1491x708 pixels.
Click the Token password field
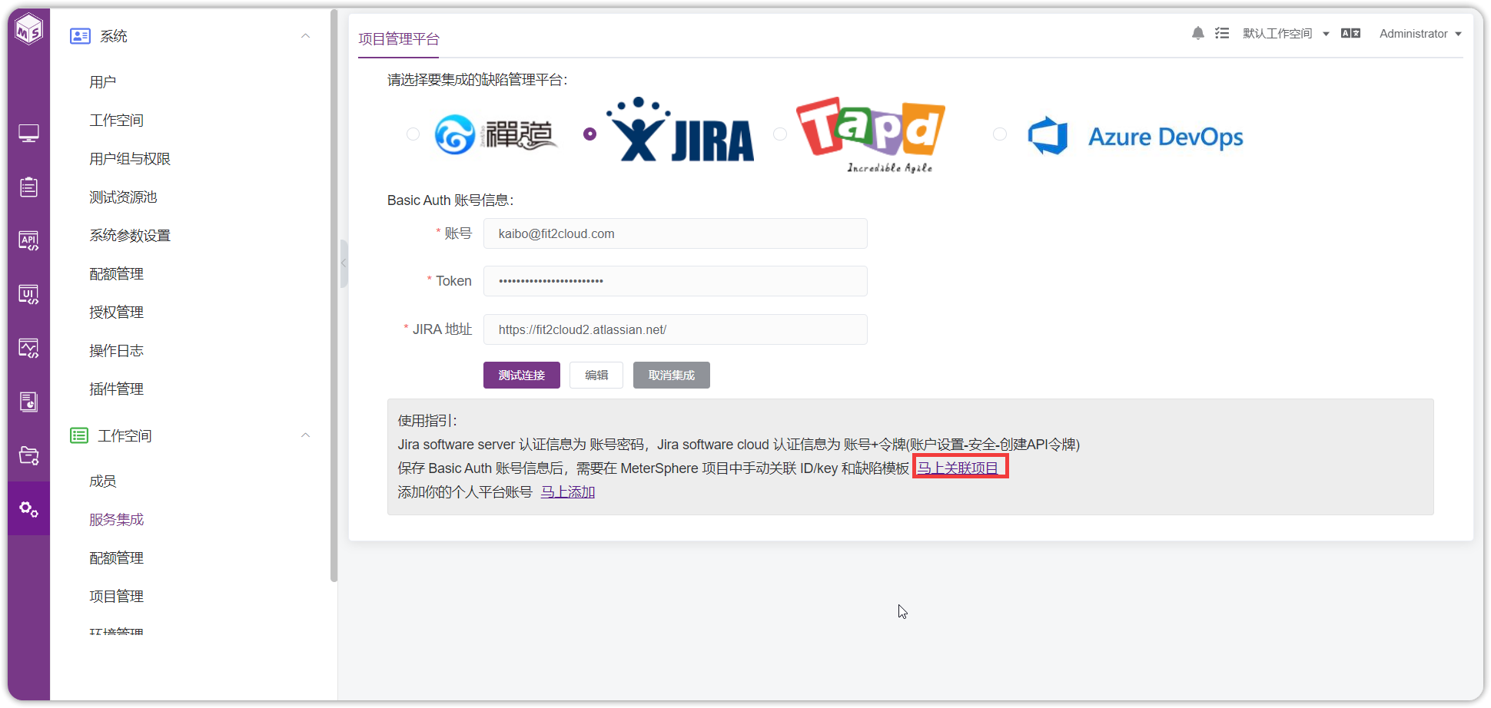click(x=676, y=281)
